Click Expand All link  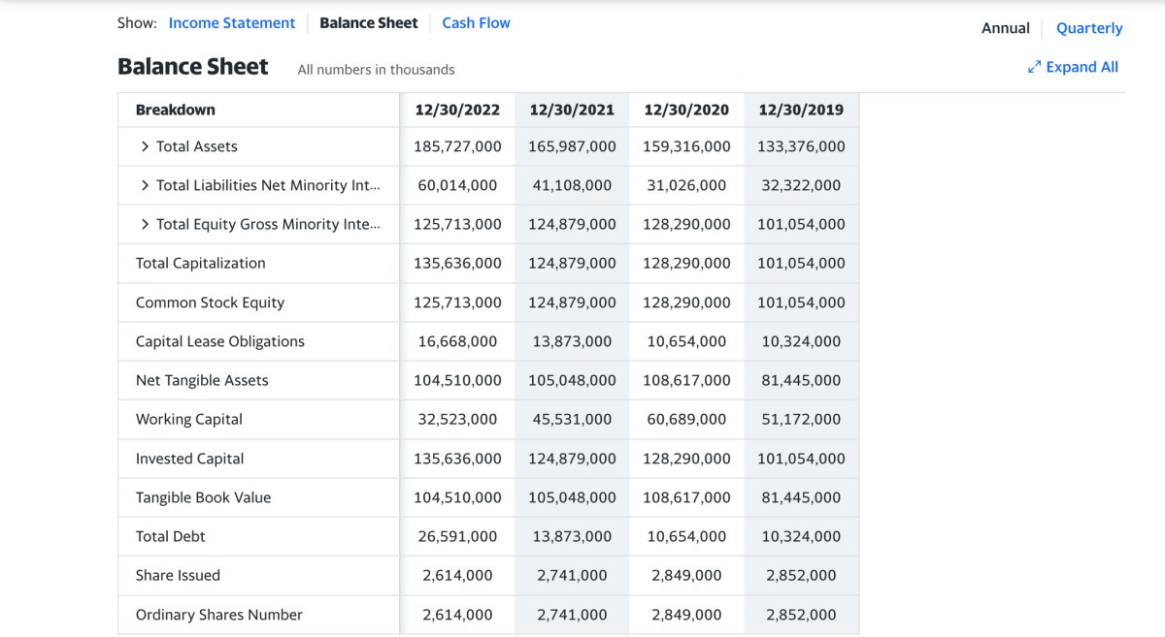pos(1082,67)
